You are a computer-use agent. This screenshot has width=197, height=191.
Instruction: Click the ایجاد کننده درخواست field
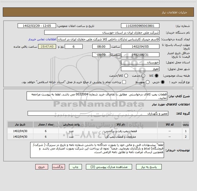[108, 39]
